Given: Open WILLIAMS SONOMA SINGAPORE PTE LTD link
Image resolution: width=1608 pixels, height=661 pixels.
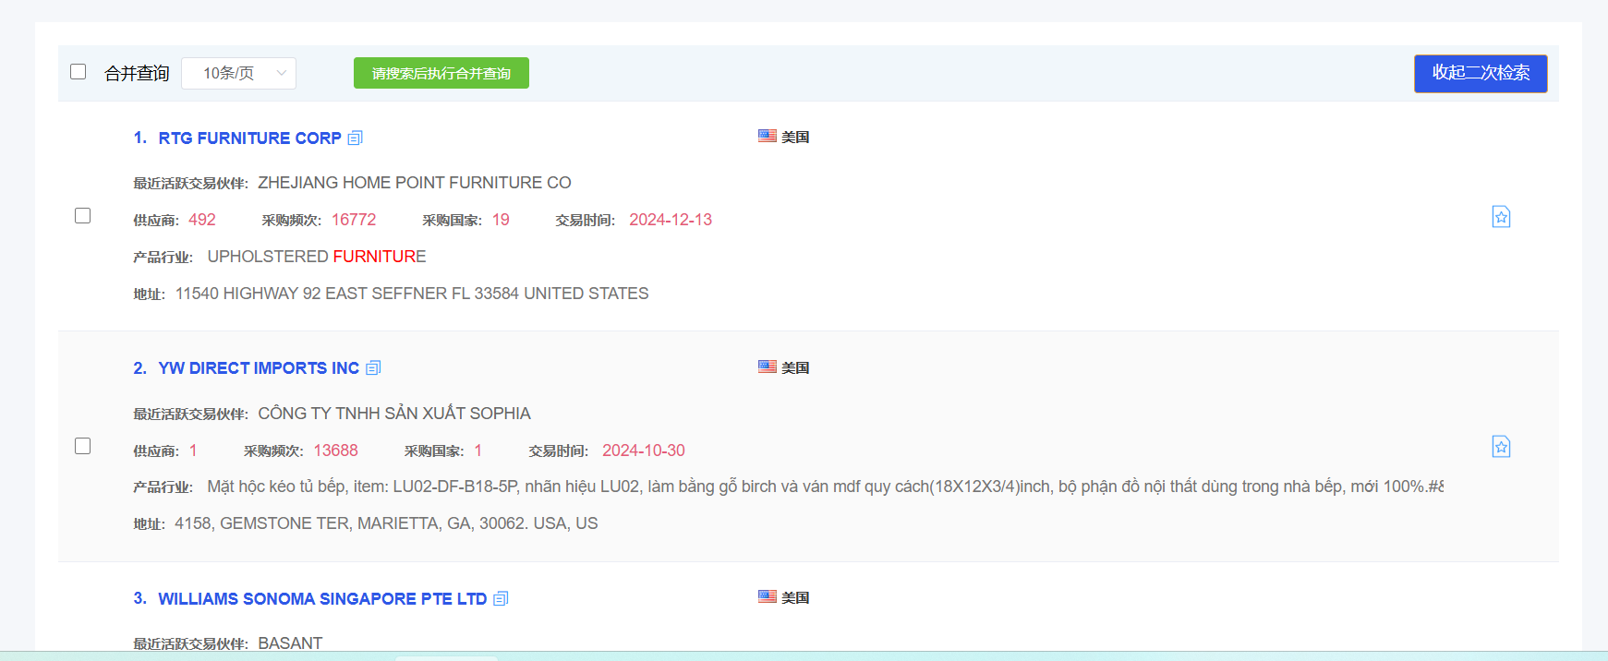Looking at the screenshot, I should (322, 598).
